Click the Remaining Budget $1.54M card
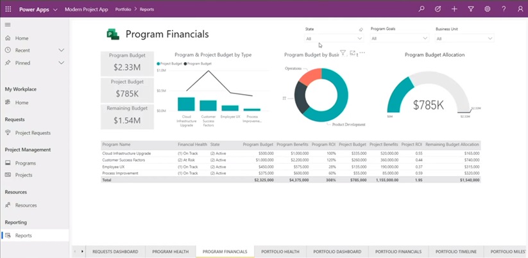528x258 pixels. click(127, 117)
